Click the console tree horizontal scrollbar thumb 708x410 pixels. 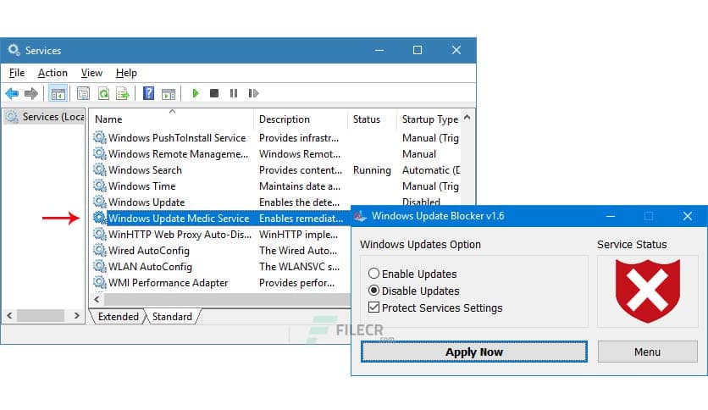click(41, 316)
